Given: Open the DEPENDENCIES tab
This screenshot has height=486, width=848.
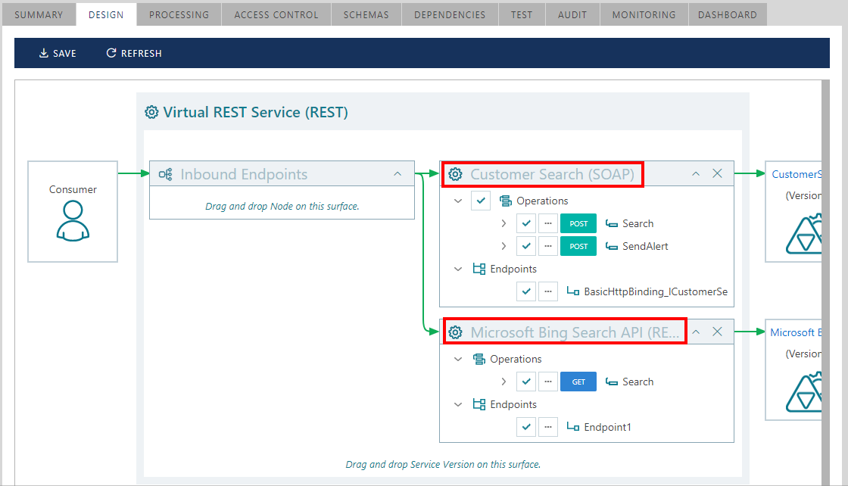Looking at the screenshot, I should point(450,14).
